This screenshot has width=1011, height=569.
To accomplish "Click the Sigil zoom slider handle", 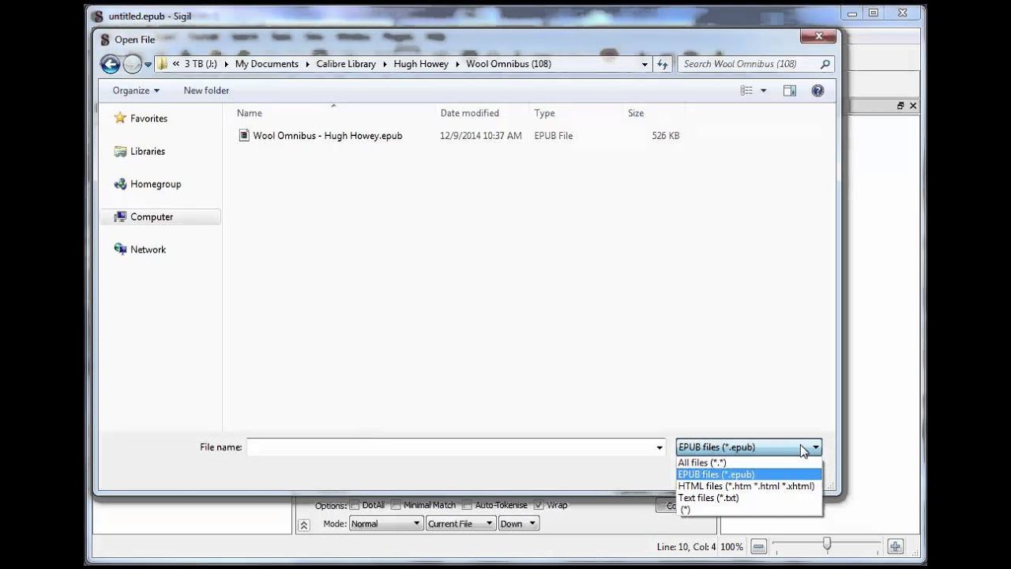I will (827, 545).
